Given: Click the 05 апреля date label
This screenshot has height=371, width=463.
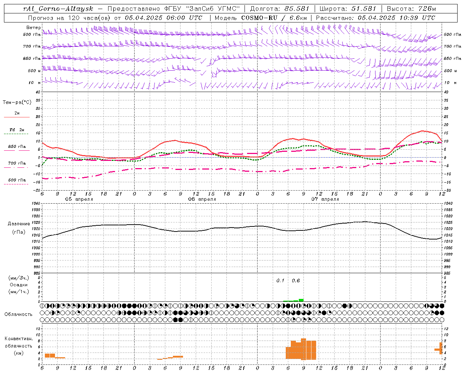Looking at the screenshot, I should coord(79,199).
